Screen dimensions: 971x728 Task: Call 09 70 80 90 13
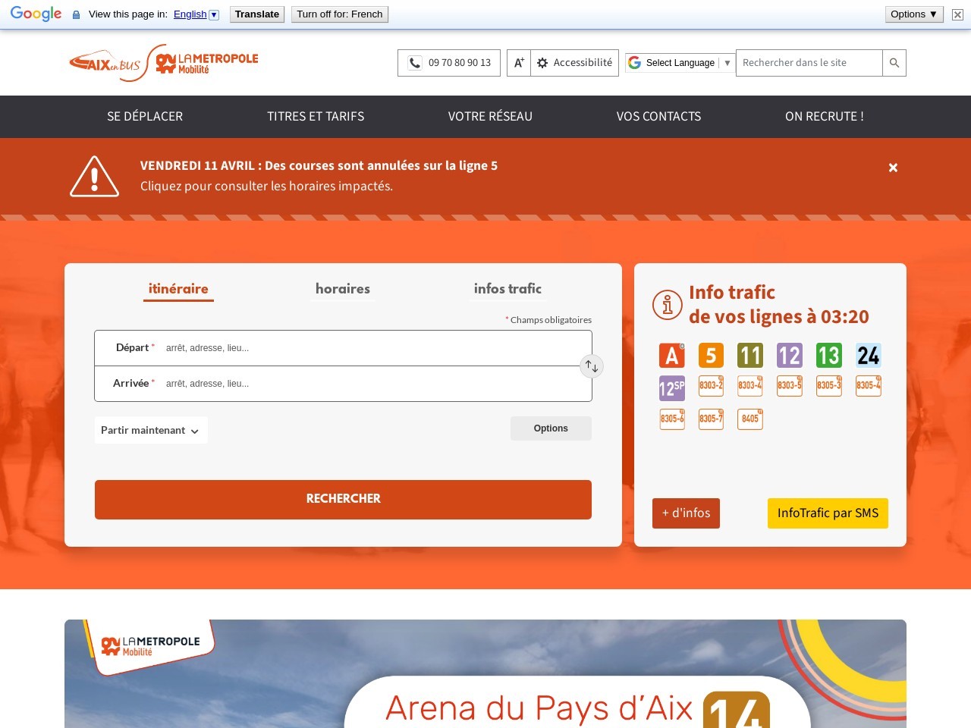[449, 63]
